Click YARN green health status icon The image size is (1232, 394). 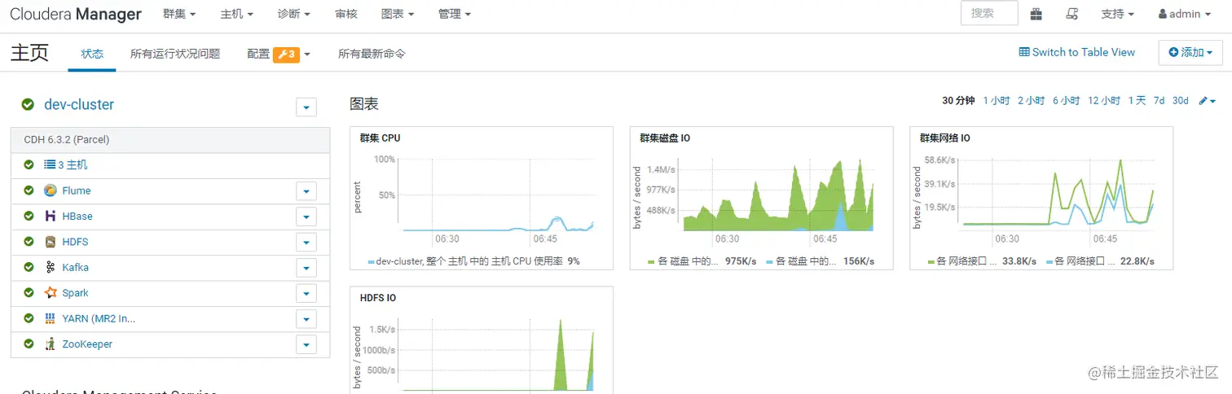29,318
